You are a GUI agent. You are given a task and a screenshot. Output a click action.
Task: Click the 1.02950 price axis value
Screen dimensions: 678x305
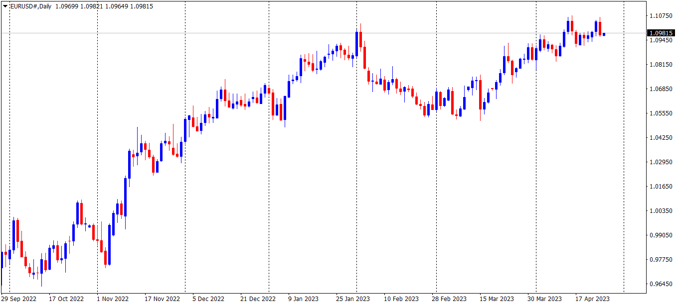[661, 163]
